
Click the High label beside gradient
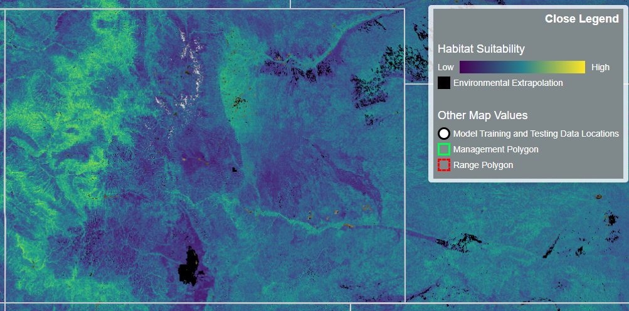tap(600, 67)
